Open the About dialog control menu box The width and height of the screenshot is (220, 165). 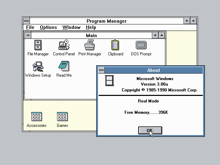101,70
